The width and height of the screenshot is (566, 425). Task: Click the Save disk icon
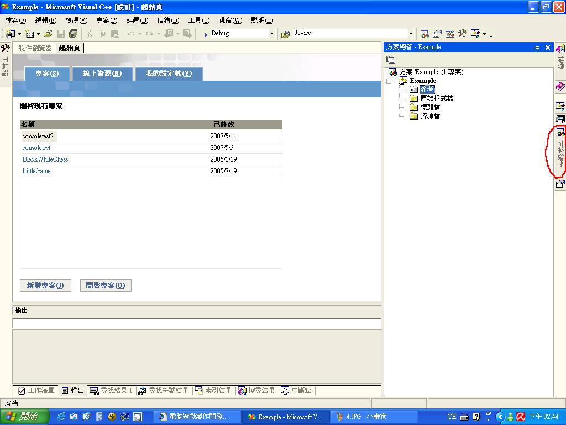click(61, 34)
